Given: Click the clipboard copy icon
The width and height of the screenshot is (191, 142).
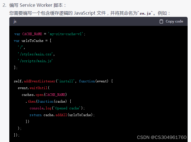Looking at the screenshot, I should click(161, 21).
